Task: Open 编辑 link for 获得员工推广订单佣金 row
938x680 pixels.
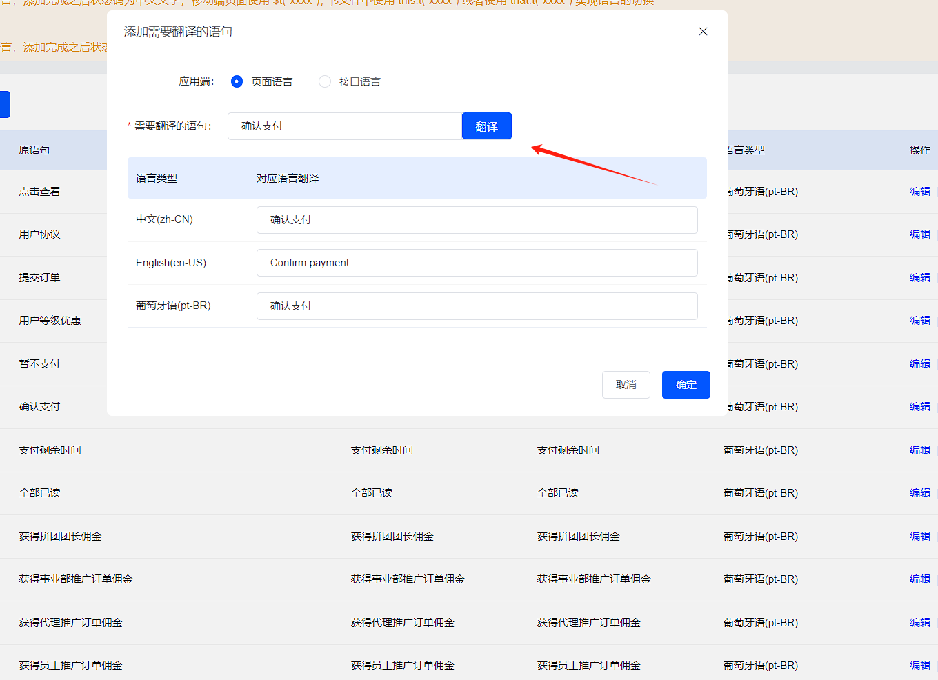Action: (x=920, y=666)
